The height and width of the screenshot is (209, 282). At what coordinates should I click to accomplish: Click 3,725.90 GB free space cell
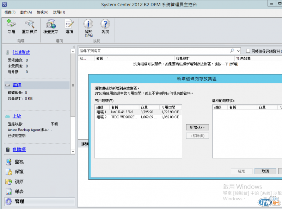tap(170, 112)
